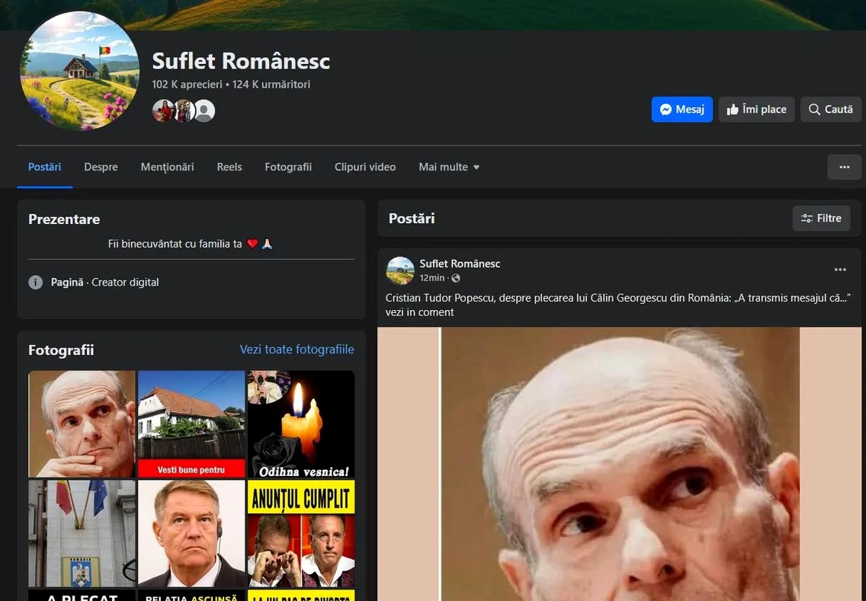The width and height of the screenshot is (866, 601).
Task: Open post options three-dot menu
Action: tap(840, 270)
